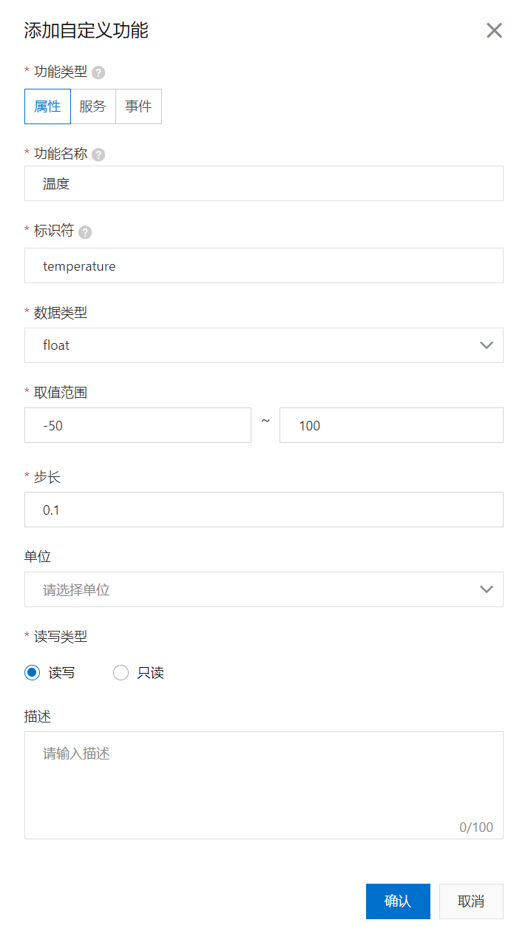Open the 标识符 help icon

[x=84, y=231]
